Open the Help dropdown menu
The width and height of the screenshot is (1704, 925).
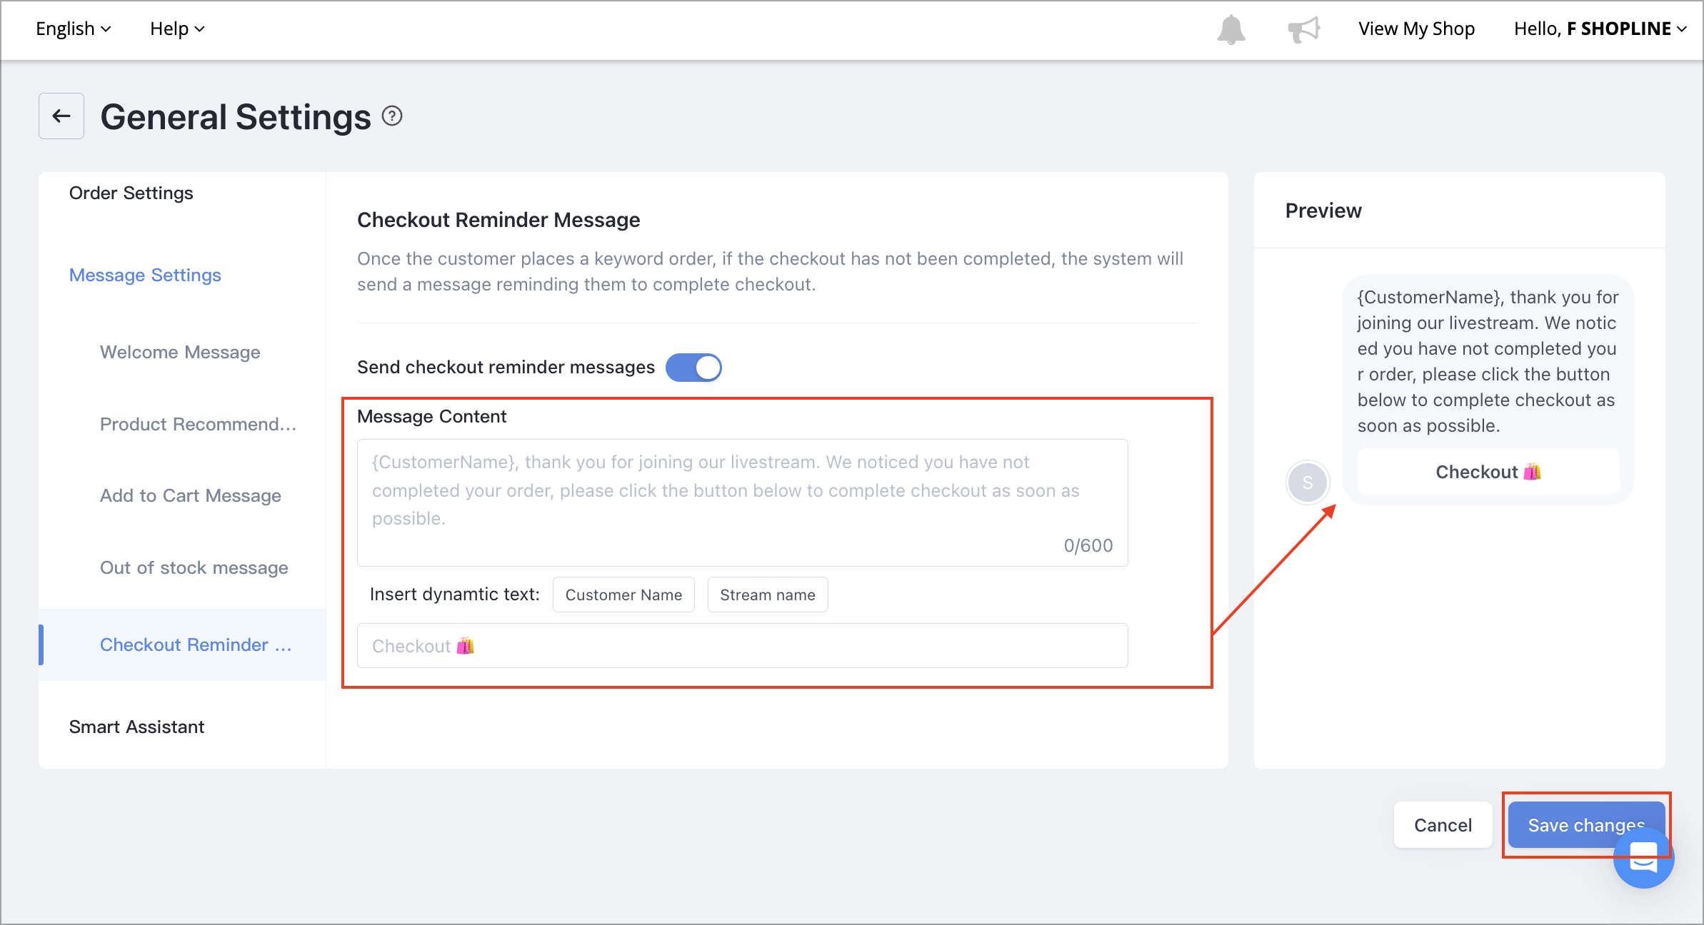[x=177, y=29]
